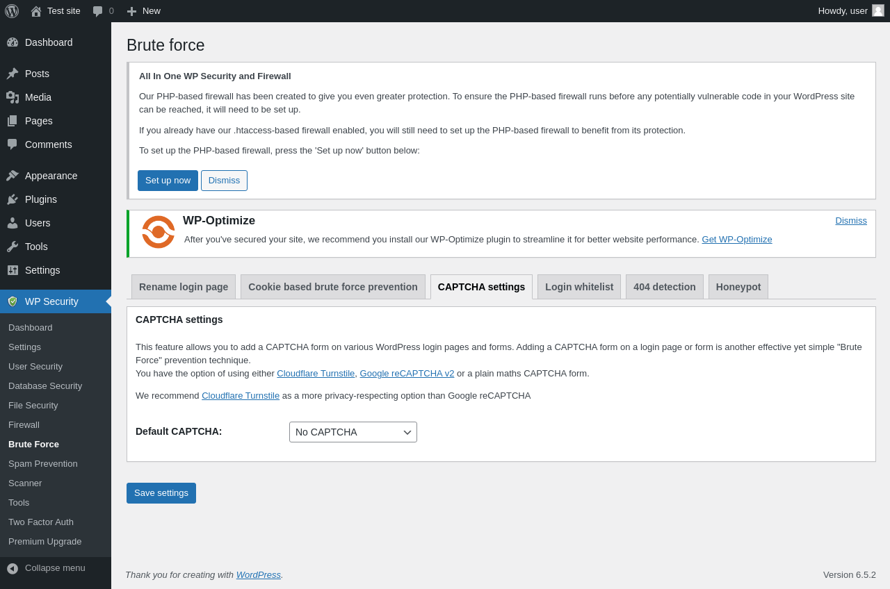Go to Firewall in WP Security submenu
Viewport: 890px width, 589px height.
(x=24, y=425)
